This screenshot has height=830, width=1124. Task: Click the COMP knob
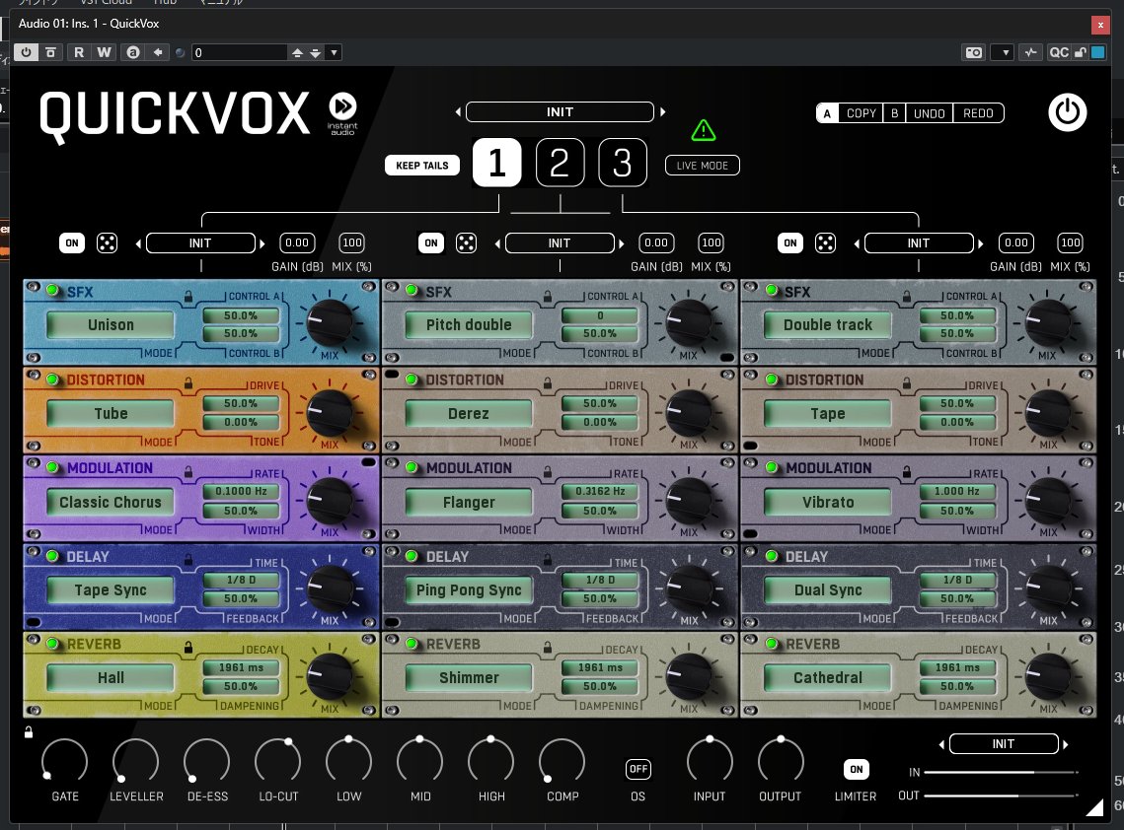[x=562, y=761]
